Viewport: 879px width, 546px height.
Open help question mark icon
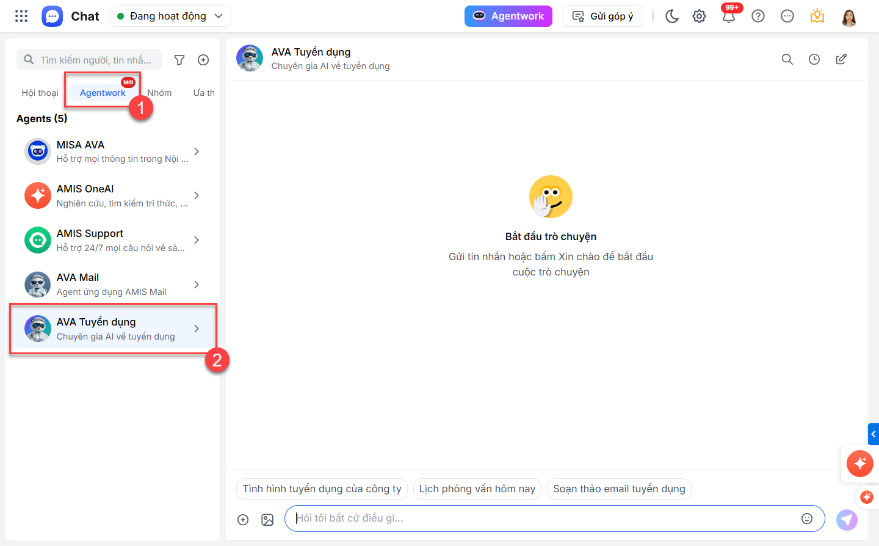[758, 16]
